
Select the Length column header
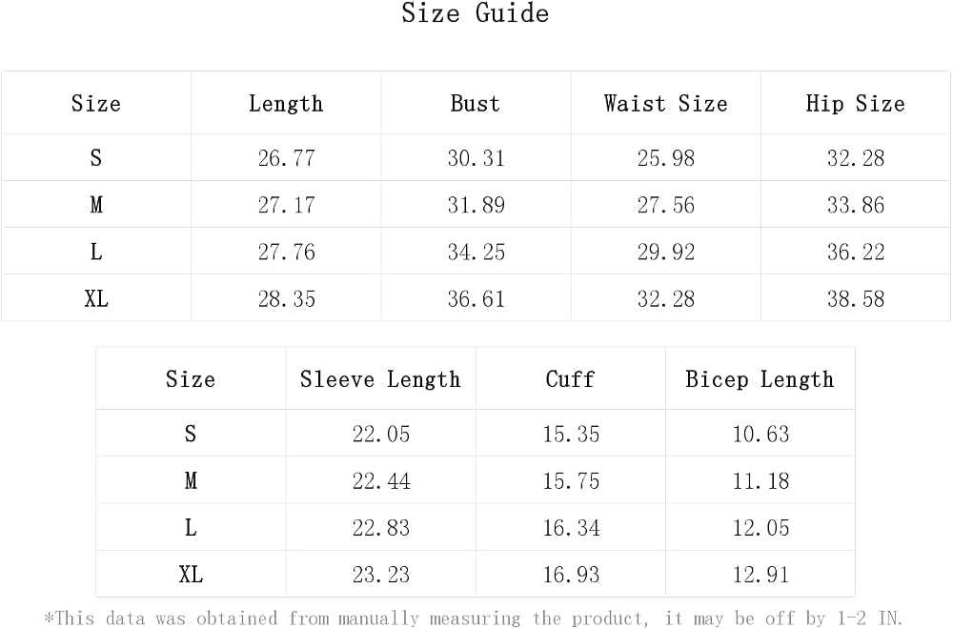[286, 104]
